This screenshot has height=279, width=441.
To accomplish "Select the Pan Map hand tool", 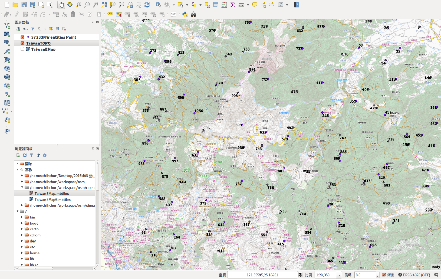I will tap(61, 5).
